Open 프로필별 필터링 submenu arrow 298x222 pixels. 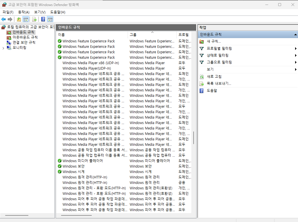tap(295, 49)
